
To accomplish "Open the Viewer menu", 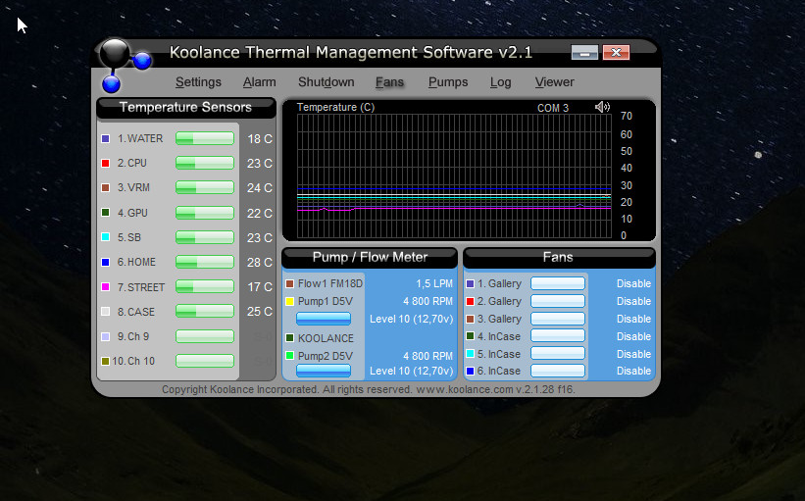I will click(x=554, y=82).
